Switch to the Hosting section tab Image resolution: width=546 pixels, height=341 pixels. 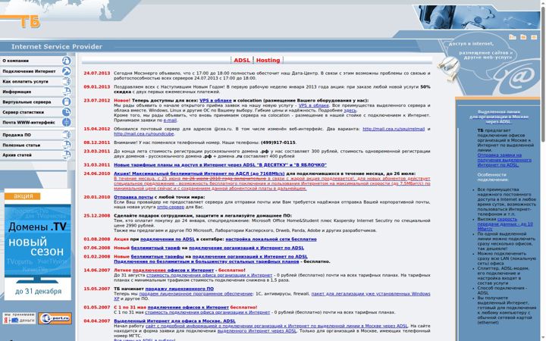(268, 60)
